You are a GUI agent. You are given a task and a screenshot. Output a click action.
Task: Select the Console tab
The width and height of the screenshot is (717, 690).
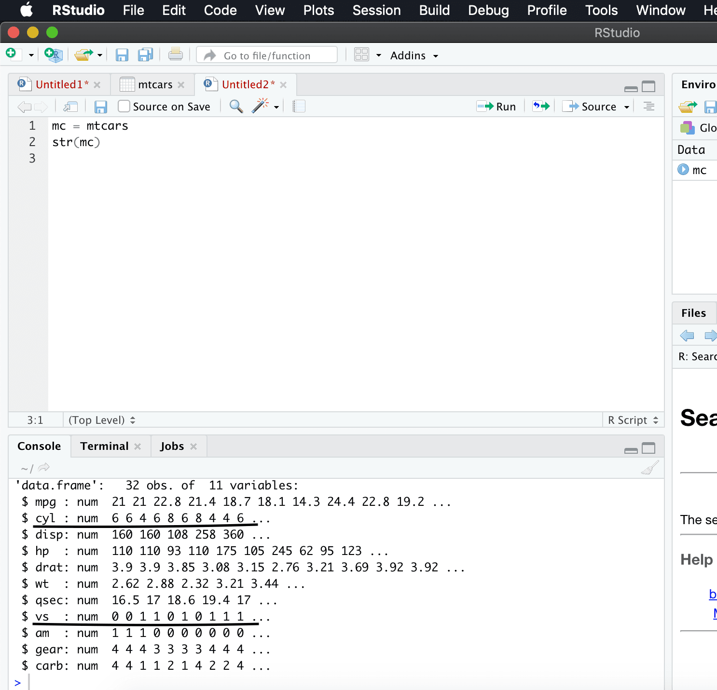click(x=39, y=446)
